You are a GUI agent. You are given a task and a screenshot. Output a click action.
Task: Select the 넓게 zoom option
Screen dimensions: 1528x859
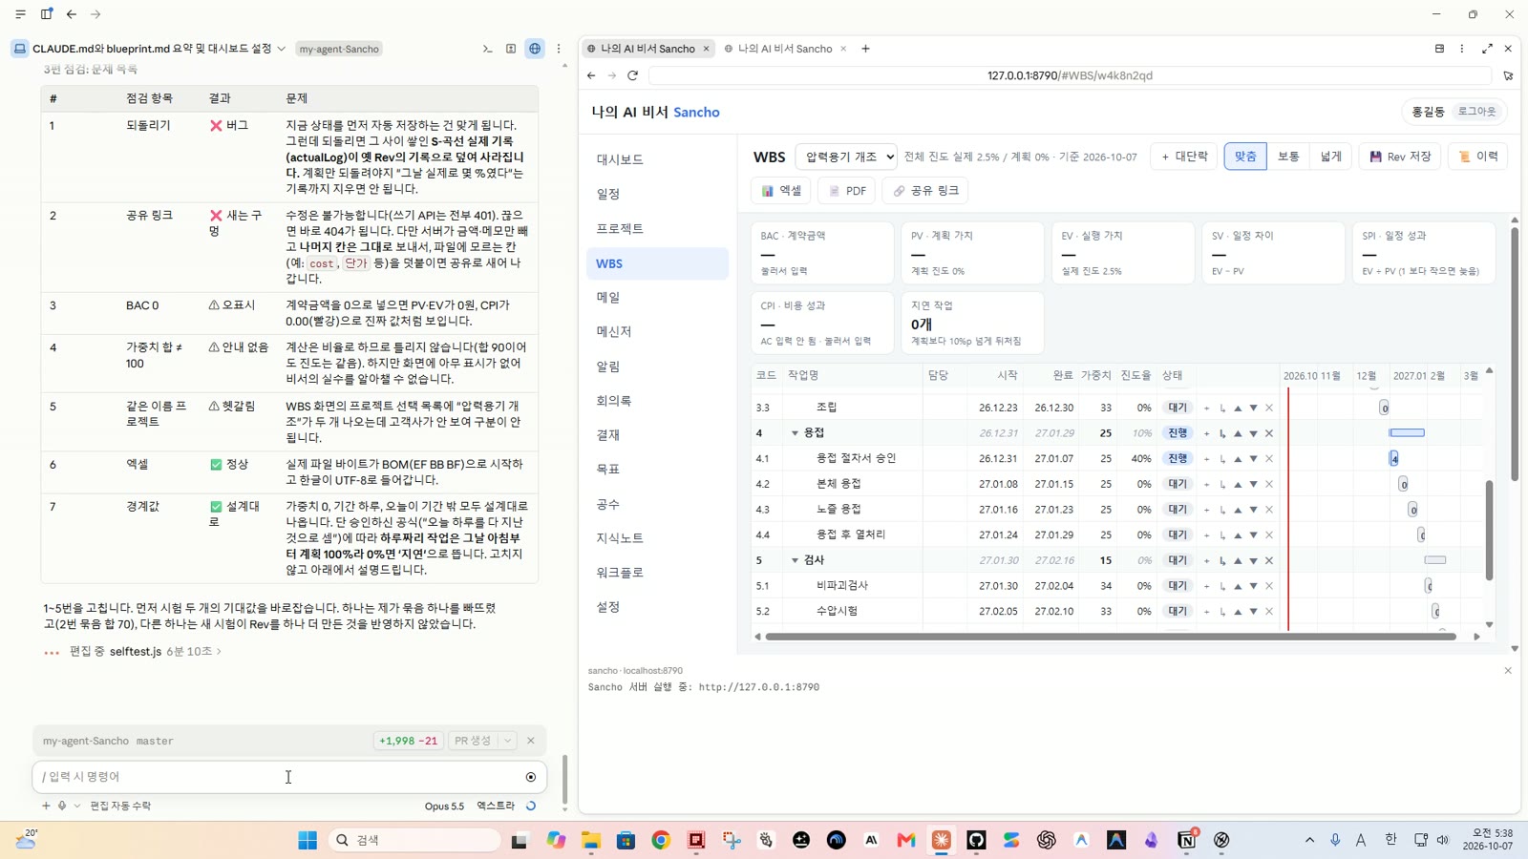tap(1330, 157)
